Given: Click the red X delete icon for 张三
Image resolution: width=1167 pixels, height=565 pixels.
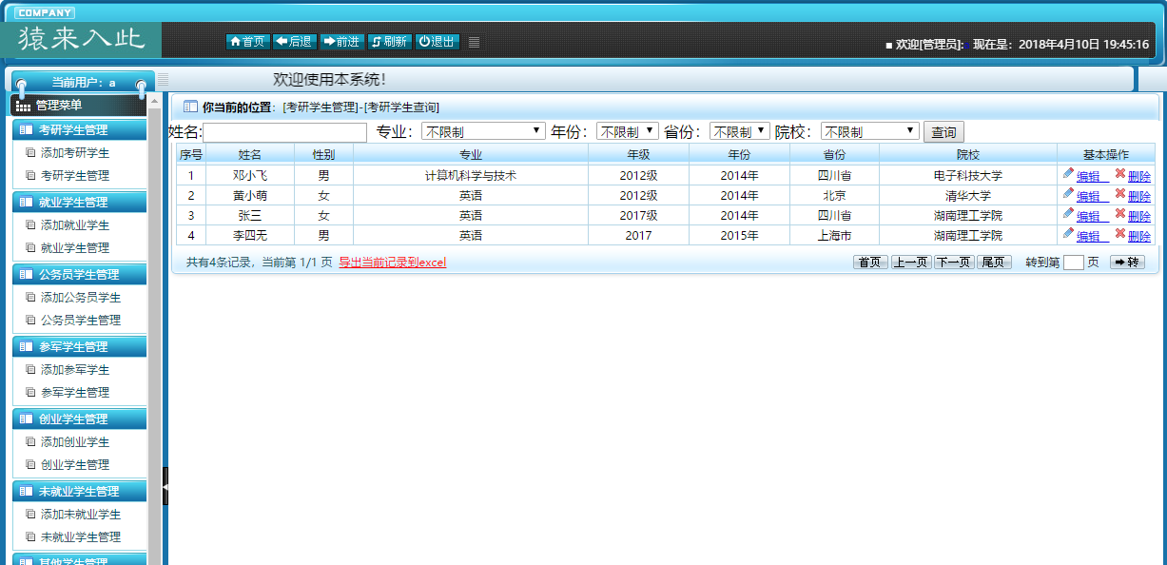Looking at the screenshot, I should 1120,214.
